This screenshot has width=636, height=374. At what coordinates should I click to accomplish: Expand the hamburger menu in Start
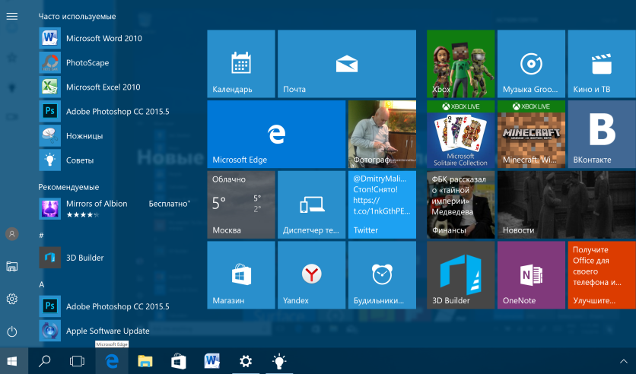11,16
